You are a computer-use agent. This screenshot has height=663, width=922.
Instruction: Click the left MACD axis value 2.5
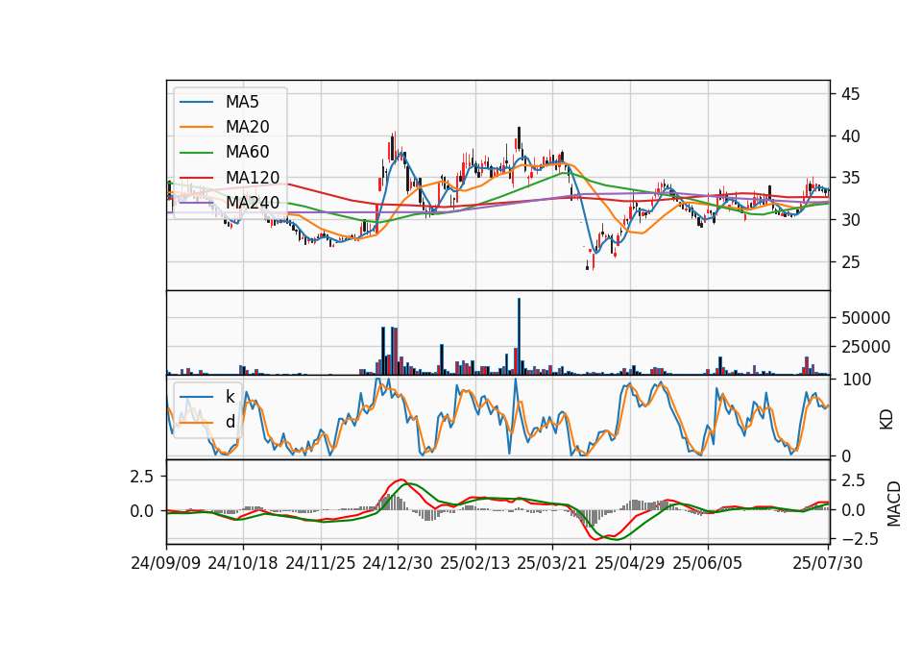(x=142, y=477)
